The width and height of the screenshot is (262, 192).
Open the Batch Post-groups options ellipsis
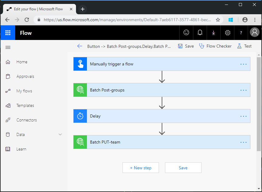[x=243, y=90]
